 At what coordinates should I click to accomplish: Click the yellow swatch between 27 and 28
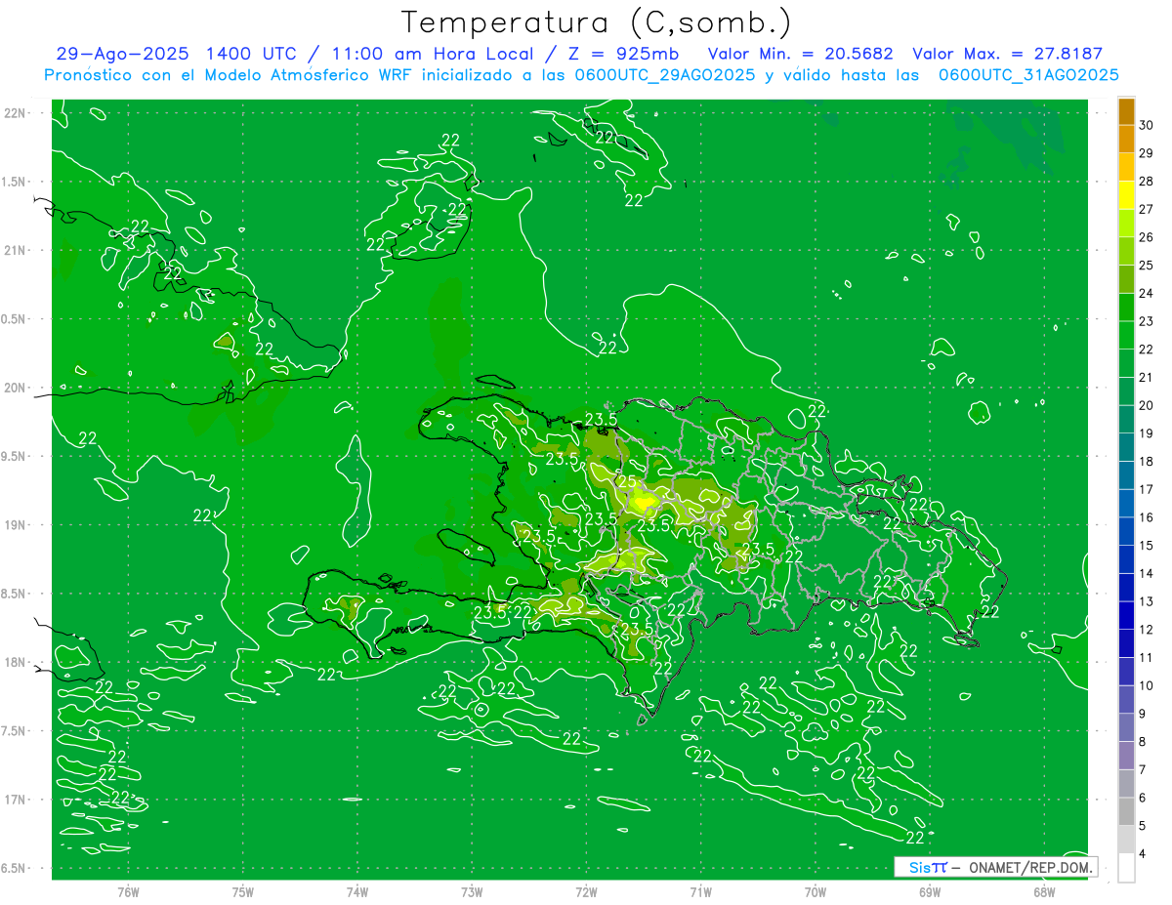[x=1126, y=195]
